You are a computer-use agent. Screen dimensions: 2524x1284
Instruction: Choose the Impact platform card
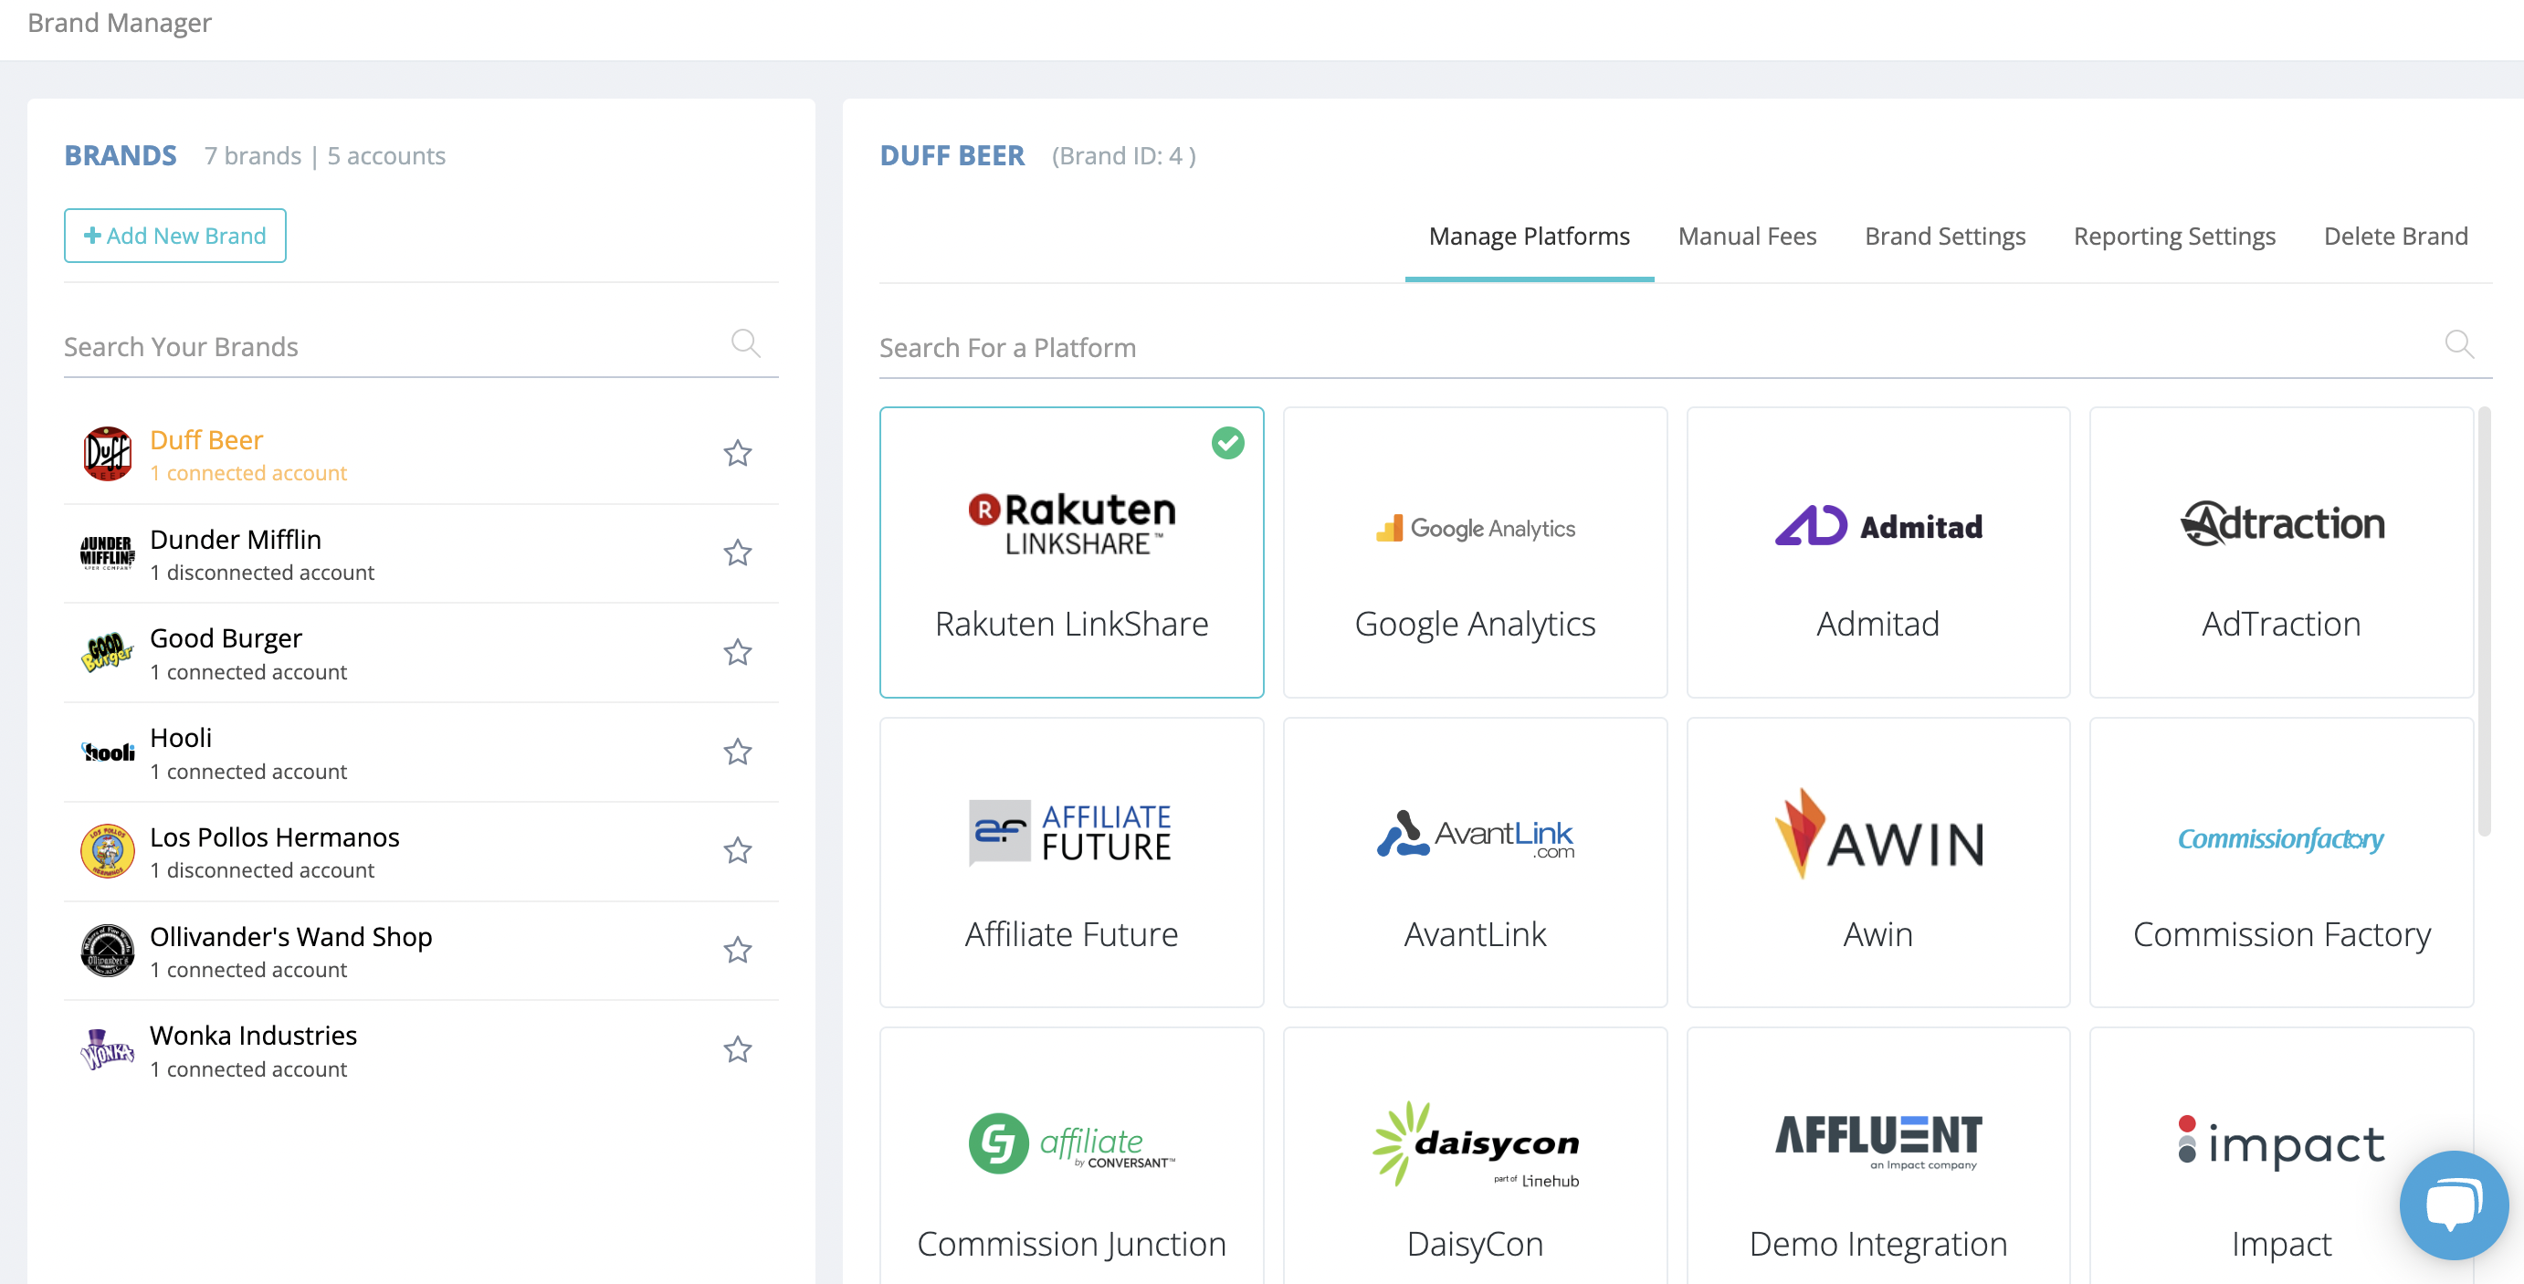[2281, 1156]
